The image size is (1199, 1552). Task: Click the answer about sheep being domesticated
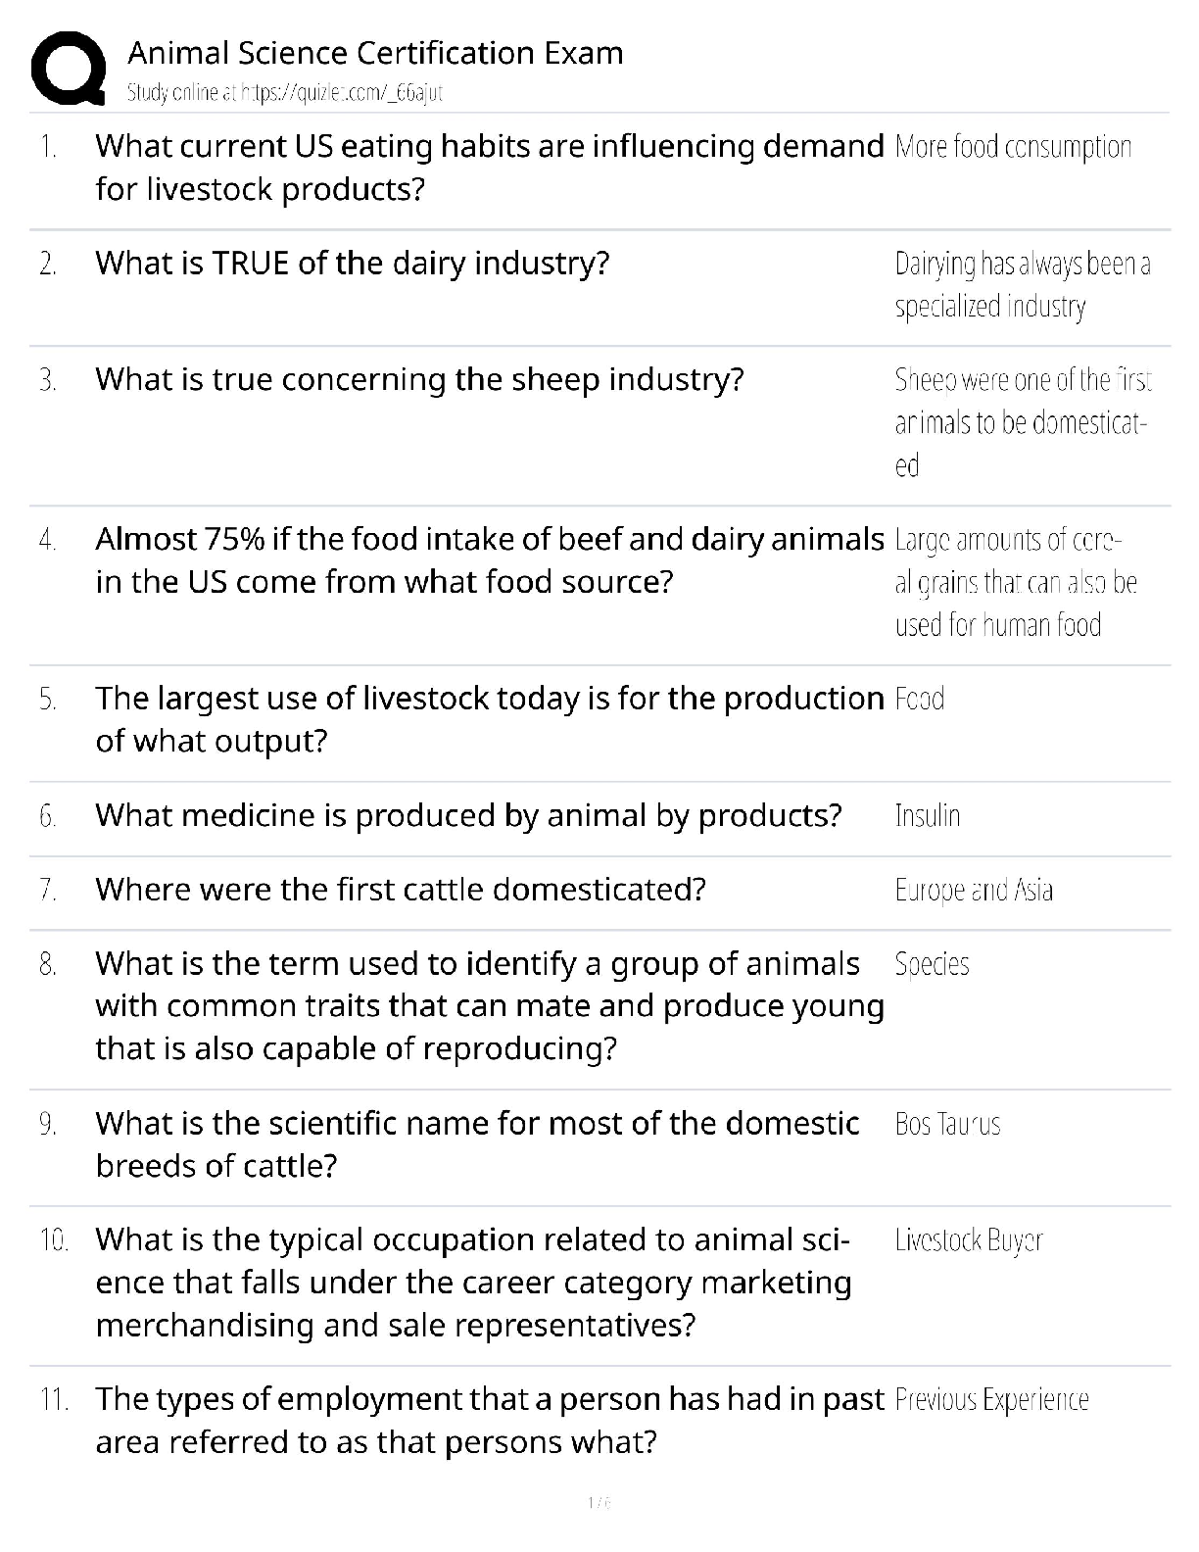pyautogui.click(x=1022, y=422)
